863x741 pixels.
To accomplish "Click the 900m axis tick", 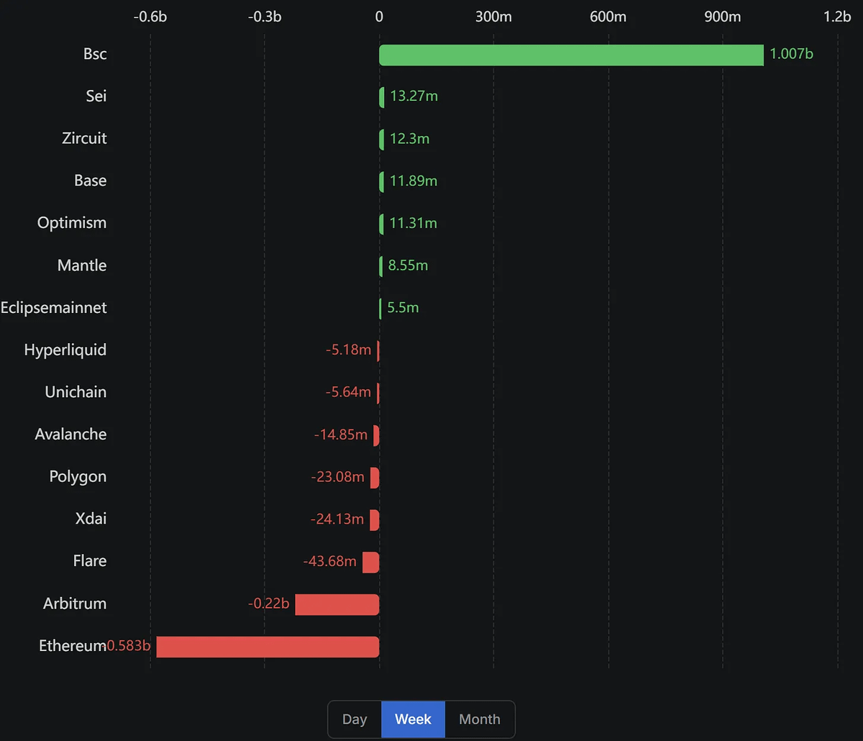I will click(x=723, y=17).
